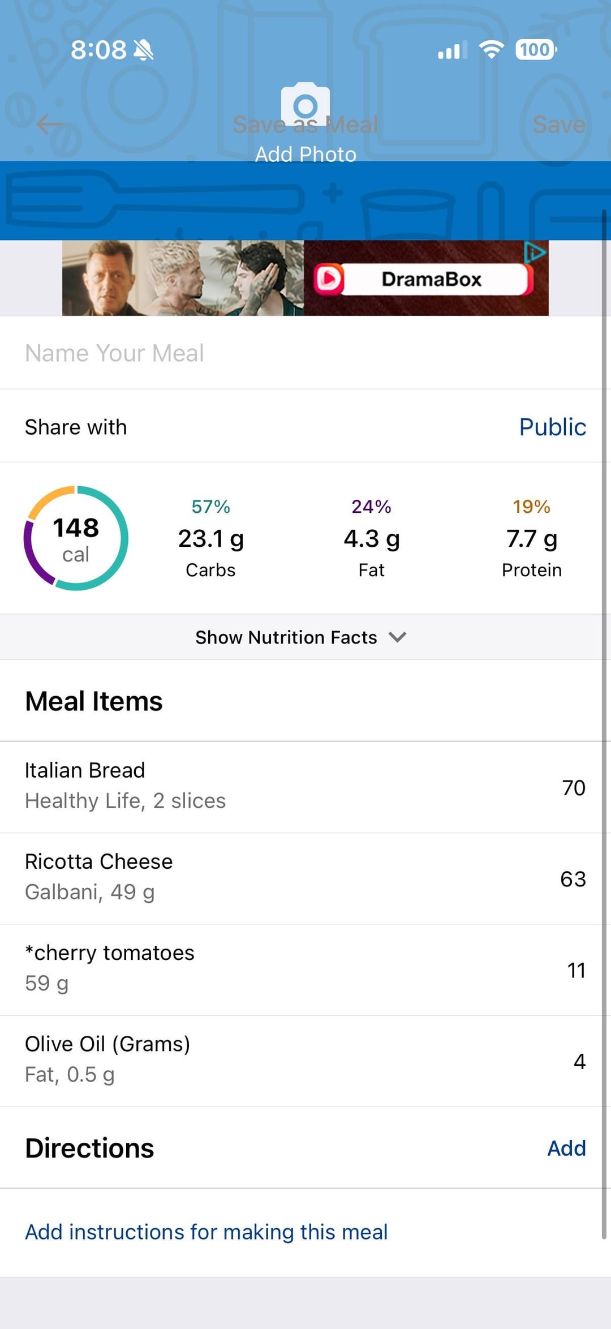The width and height of the screenshot is (611, 1329).
Task: Open the Ricotta Cheese meal item
Action: [301, 878]
